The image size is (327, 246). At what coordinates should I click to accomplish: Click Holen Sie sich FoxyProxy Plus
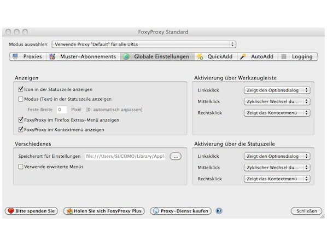[104, 211]
